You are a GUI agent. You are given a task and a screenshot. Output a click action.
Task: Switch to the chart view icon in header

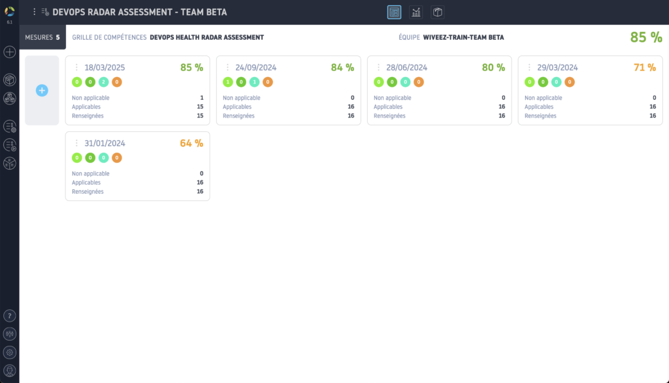point(416,12)
